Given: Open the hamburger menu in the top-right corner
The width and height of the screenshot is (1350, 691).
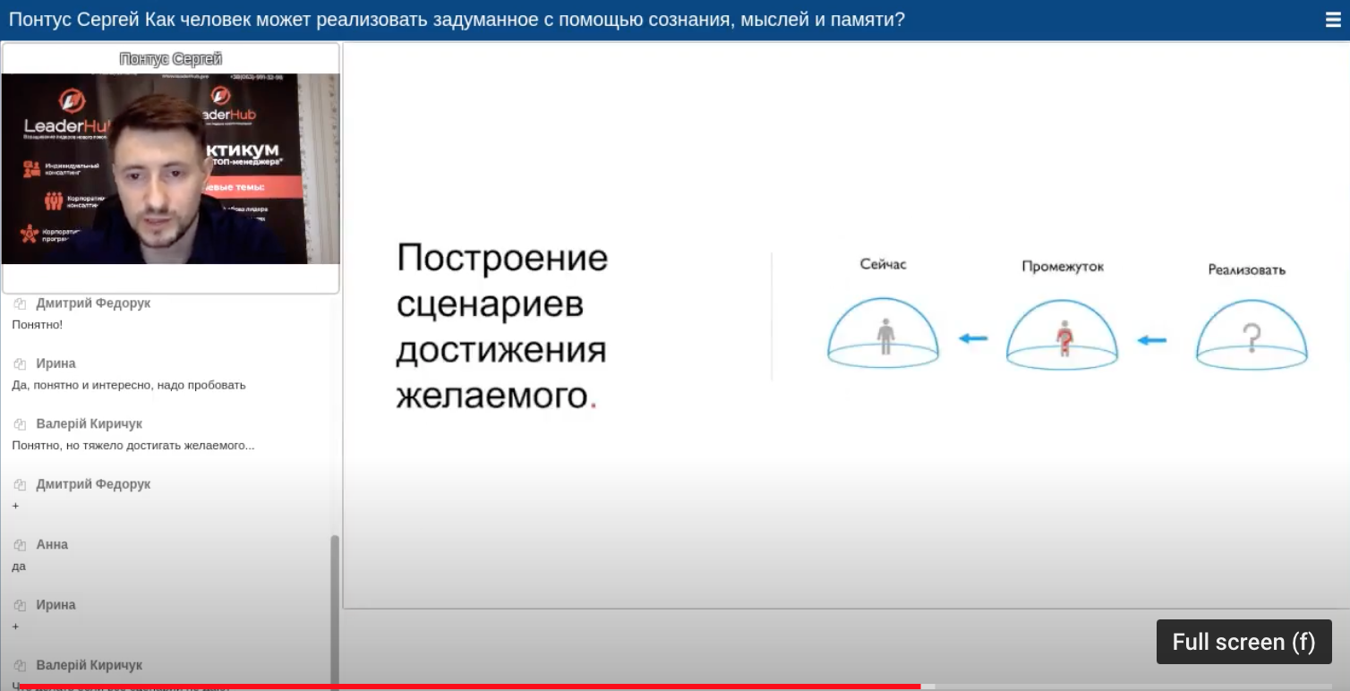Looking at the screenshot, I should pos(1332,19).
